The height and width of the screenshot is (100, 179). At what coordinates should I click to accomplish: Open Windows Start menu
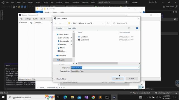click(3, 97)
